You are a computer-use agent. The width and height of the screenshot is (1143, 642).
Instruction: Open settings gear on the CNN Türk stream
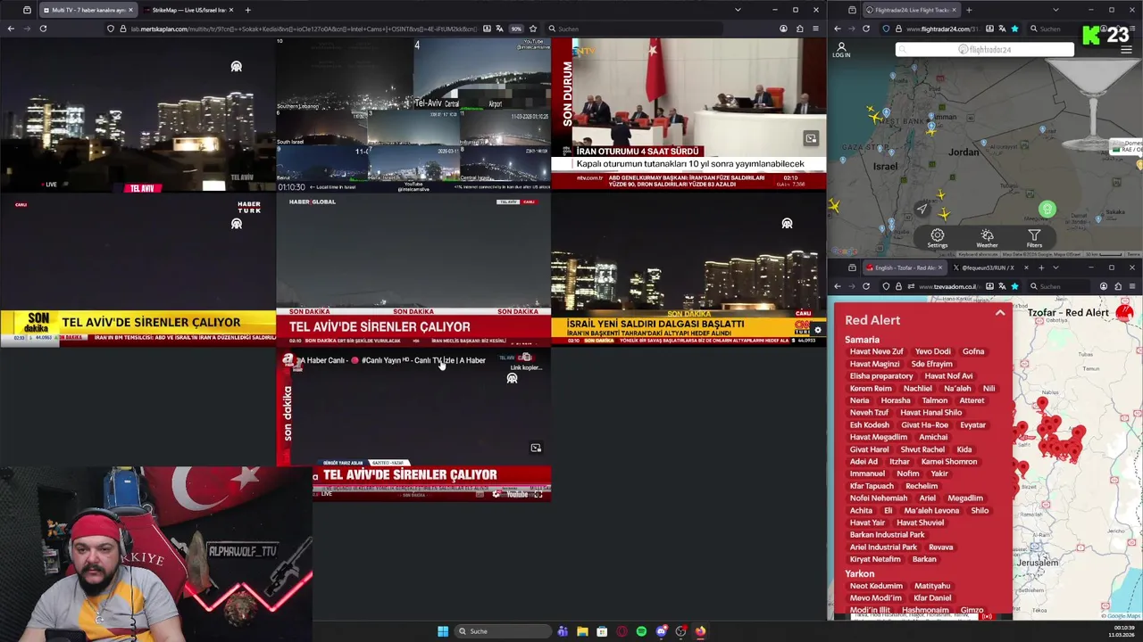(x=818, y=331)
